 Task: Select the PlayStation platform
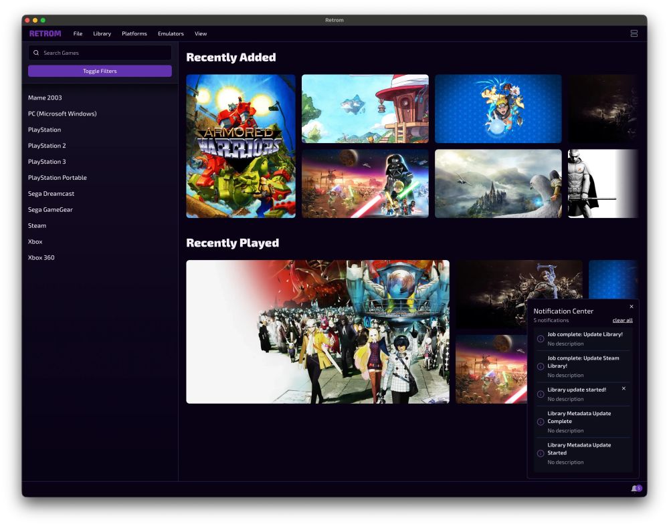click(x=44, y=130)
